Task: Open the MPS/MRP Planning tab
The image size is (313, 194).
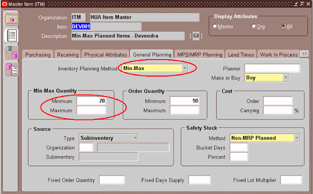Action: pos(200,55)
